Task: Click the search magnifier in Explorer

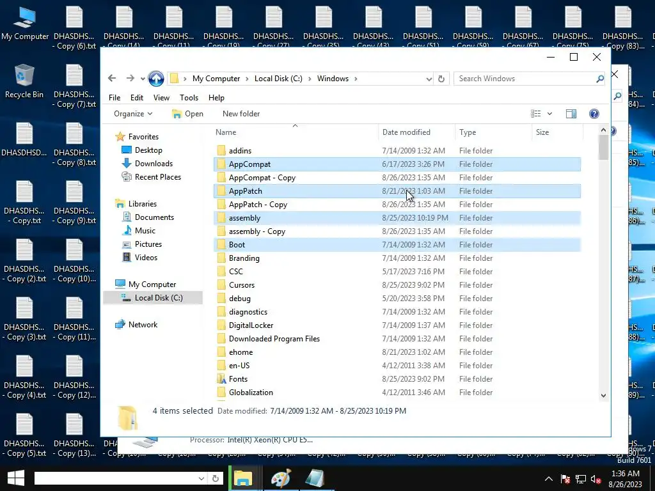Action: tap(600, 79)
